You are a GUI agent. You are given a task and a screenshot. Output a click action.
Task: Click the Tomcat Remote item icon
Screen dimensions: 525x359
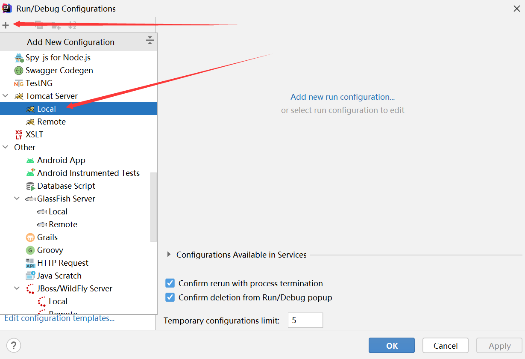[x=30, y=122]
